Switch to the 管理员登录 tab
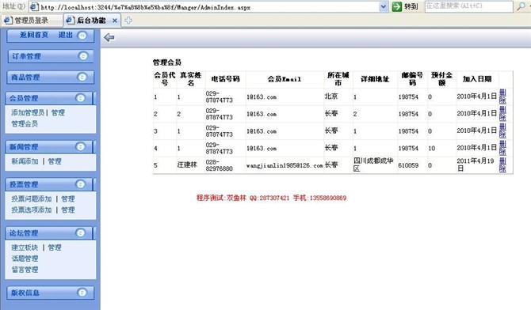 click(x=32, y=21)
